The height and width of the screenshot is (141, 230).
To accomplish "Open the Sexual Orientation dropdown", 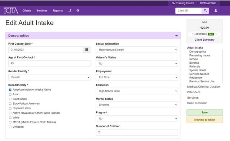I will pyautogui.click(x=137, y=50).
